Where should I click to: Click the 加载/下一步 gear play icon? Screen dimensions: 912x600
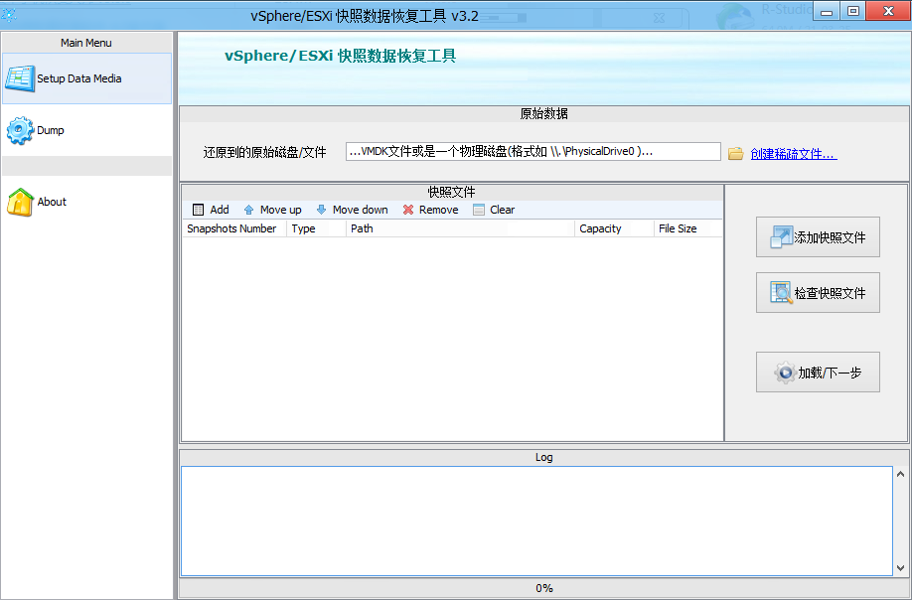(x=785, y=373)
